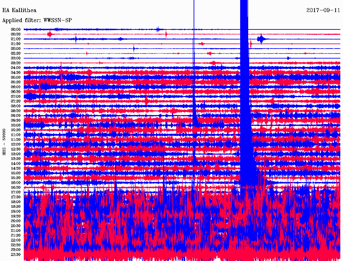Click the 08:00 time label
The width and height of the screenshot is (343, 261).
point(16,106)
